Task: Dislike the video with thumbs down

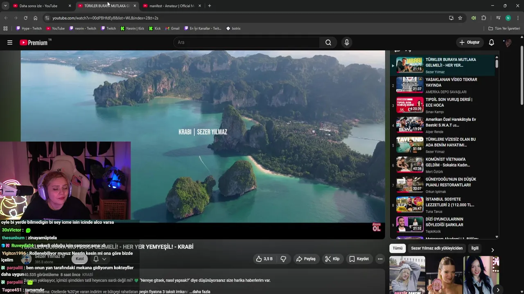Action: tap(283, 259)
